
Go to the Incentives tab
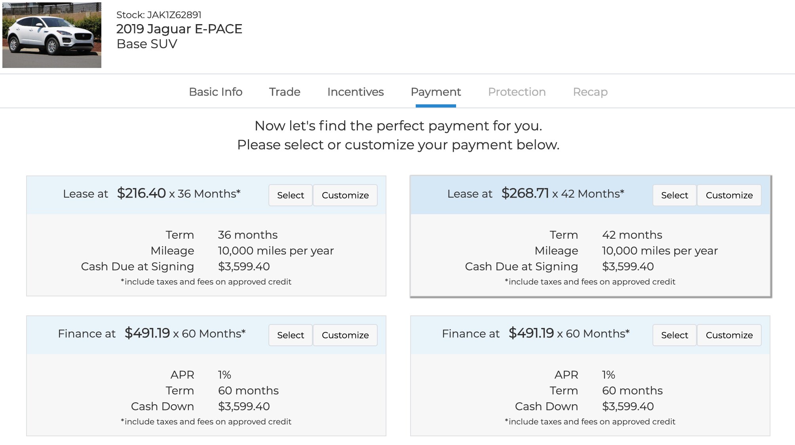(x=356, y=92)
